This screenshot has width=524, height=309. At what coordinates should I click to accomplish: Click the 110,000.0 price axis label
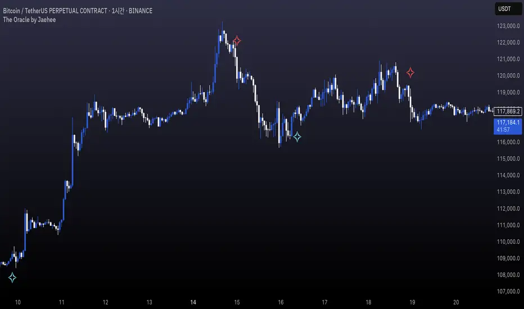click(508, 242)
